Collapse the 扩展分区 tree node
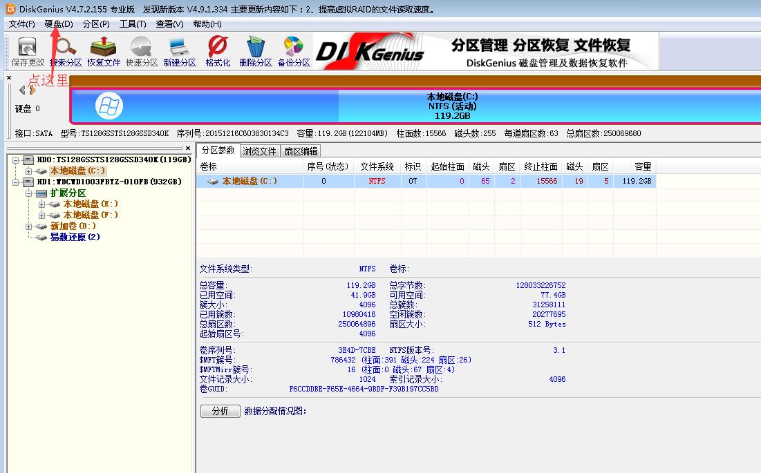Screen dimensions: 761x473 [29, 193]
